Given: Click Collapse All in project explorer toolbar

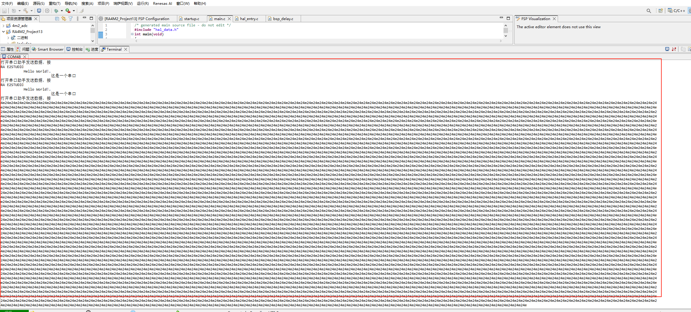Looking at the screenshot, I should point(57,19).
